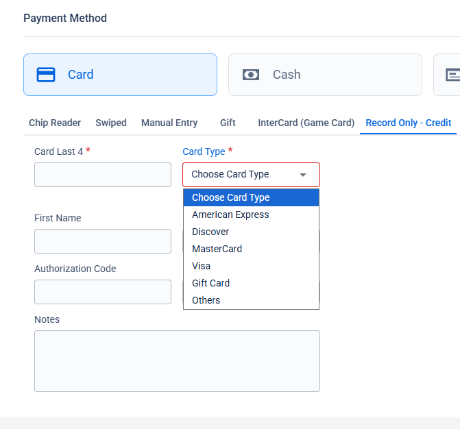Screen dimensions: 460x429
Task: Click the partially visible third payment icon
Action: click(x=452, y=75)
